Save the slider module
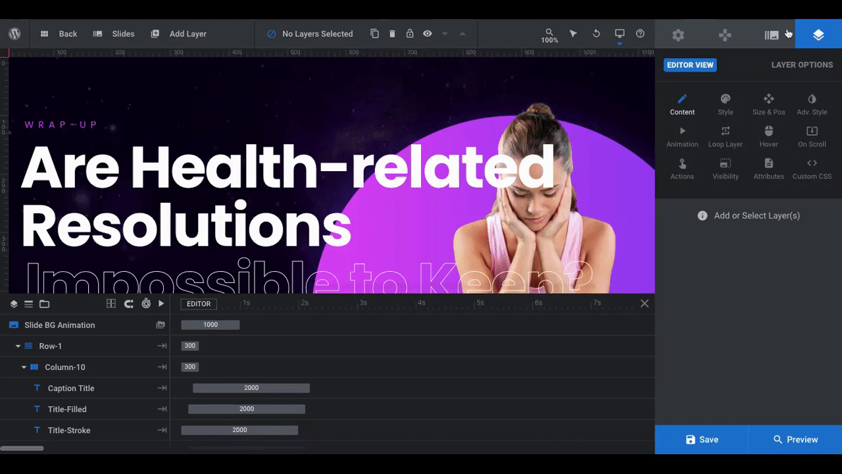The image size is (842, 474). click(x=701, y=440)
